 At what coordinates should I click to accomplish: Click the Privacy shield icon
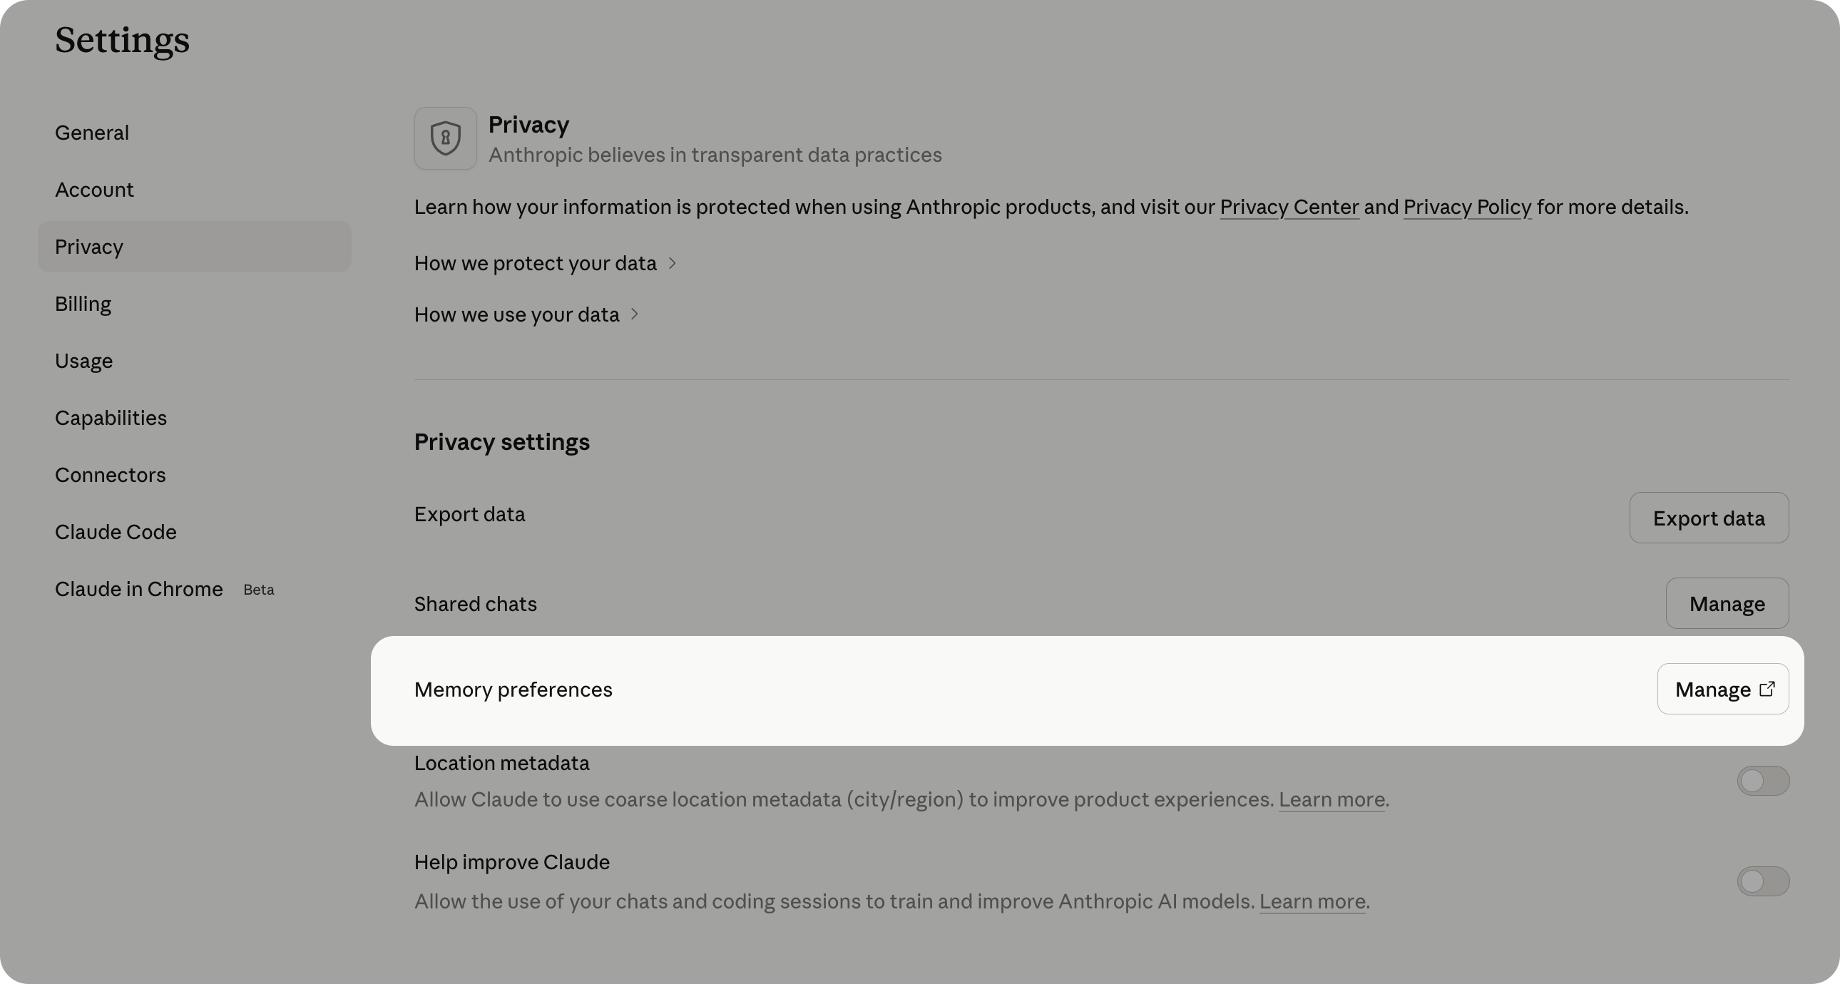(445, 138)
